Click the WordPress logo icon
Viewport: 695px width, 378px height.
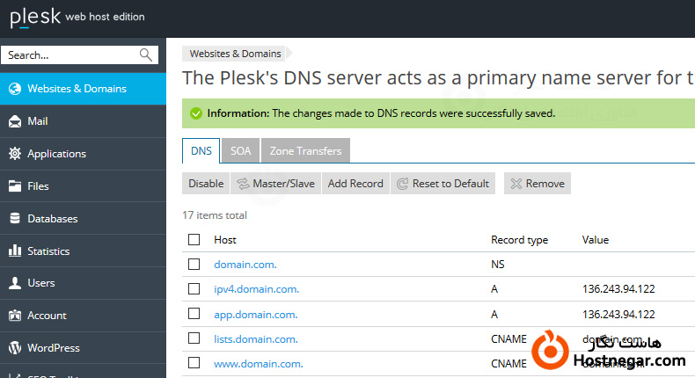(x=14, y=348)
